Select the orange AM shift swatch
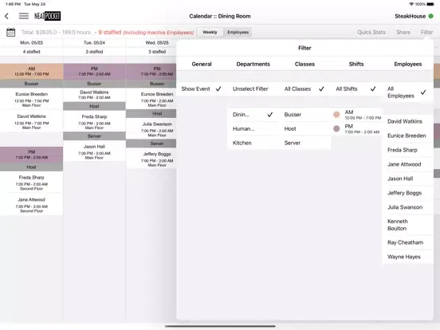The height and width of the screenshot is (330, 440). click(x=336, y=115)
